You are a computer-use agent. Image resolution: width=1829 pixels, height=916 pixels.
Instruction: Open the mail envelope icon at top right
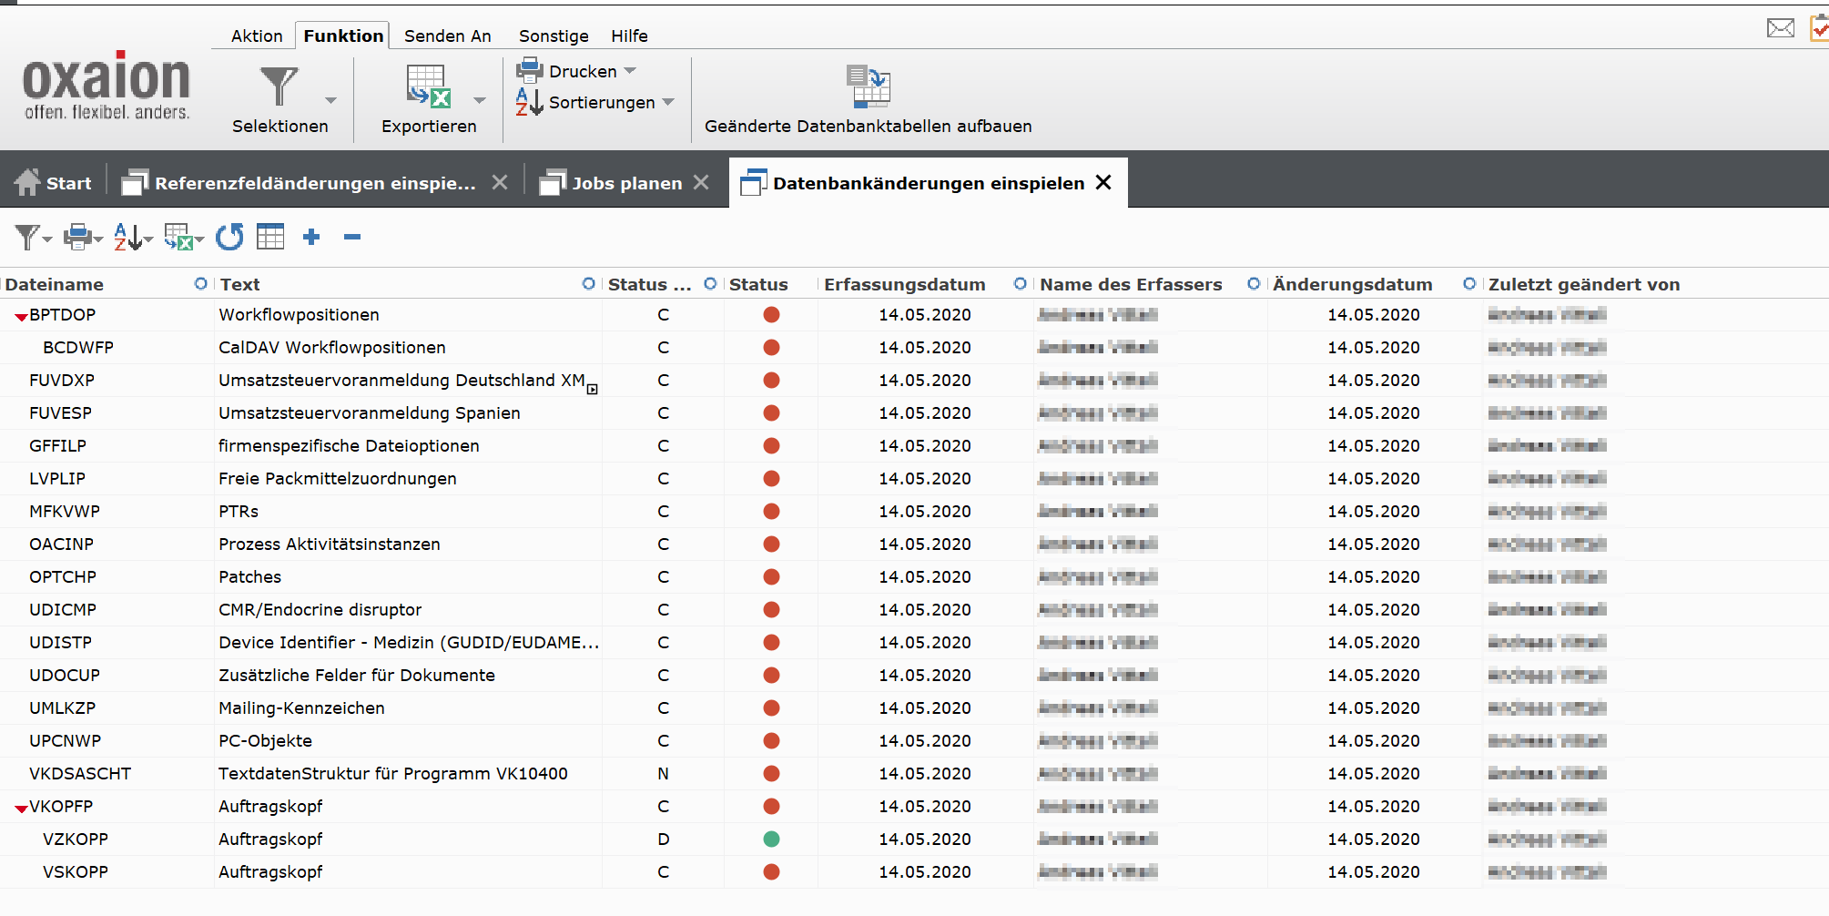tap(1780, 28)
